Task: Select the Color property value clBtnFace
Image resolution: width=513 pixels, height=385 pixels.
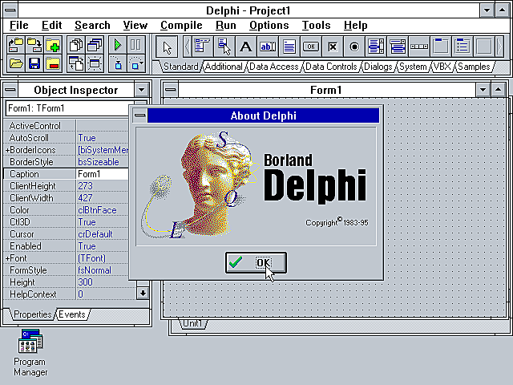Action: tap(102, 210)
